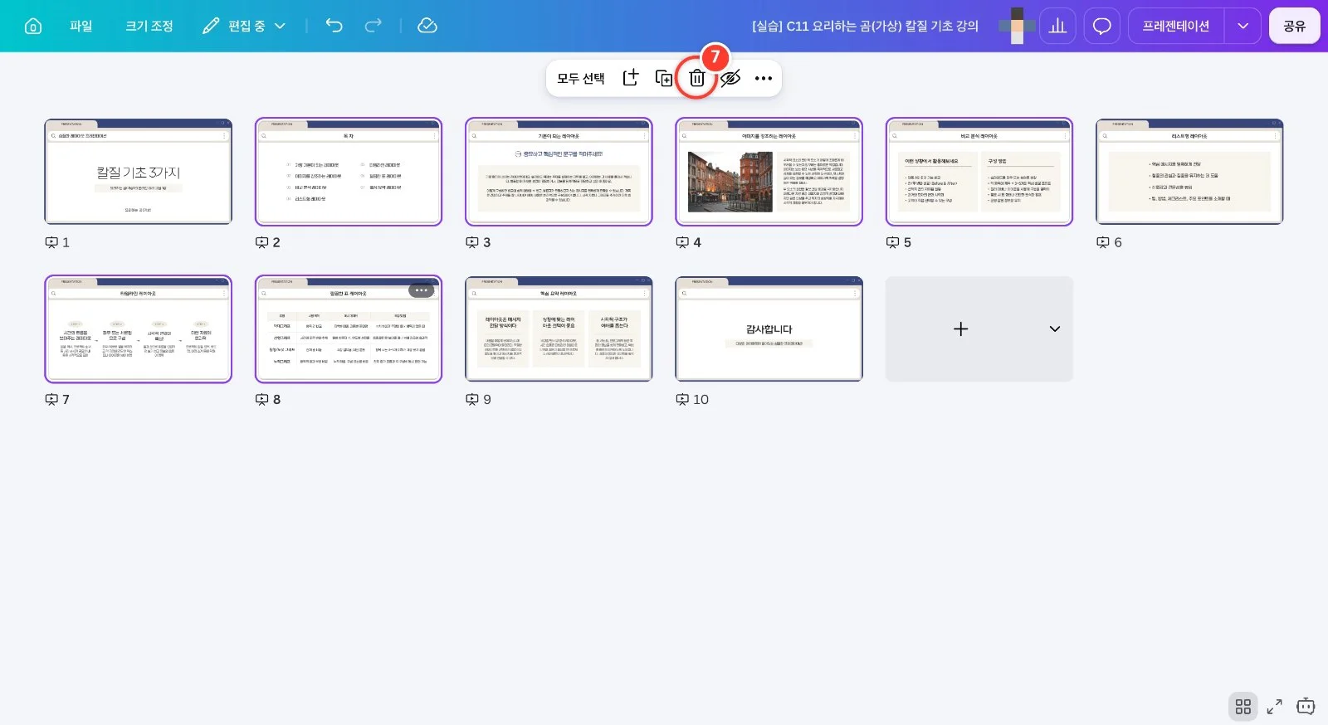Expand the add page options chevron
The width and height of the screenshot is (1328, 725).
coord(1055,328)
